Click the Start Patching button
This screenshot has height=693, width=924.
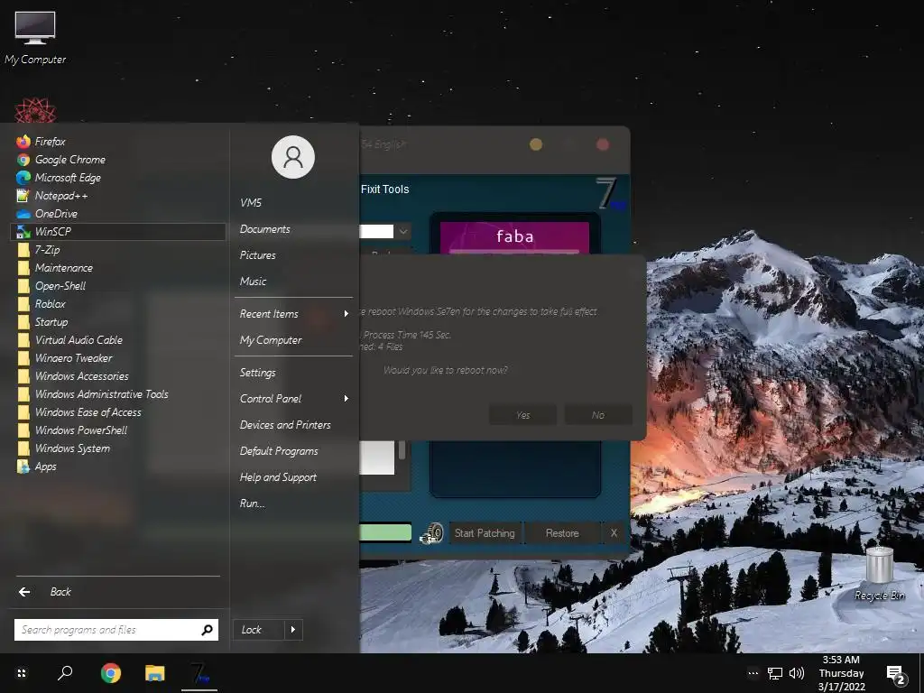pos(485,532)
